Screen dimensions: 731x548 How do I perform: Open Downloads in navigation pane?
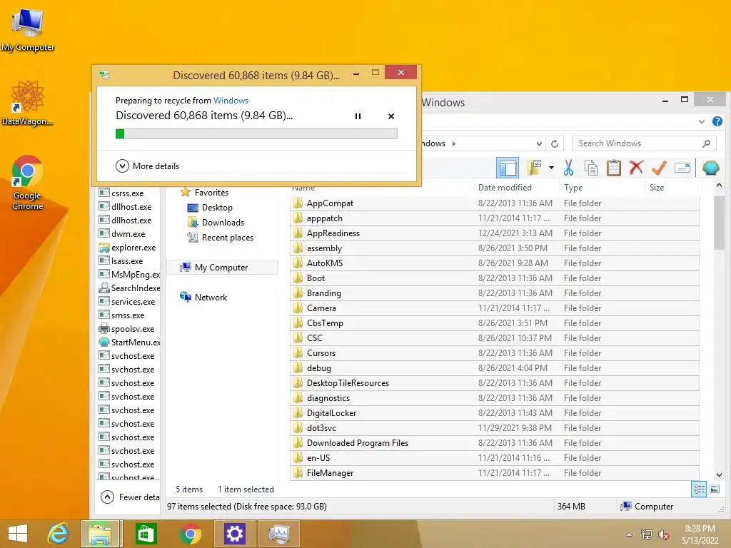(216, 223)
